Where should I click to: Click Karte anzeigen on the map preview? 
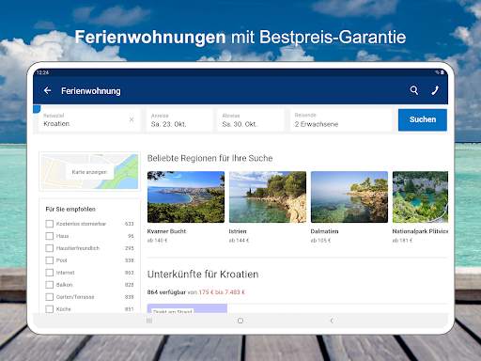click(x=89, y=172)
